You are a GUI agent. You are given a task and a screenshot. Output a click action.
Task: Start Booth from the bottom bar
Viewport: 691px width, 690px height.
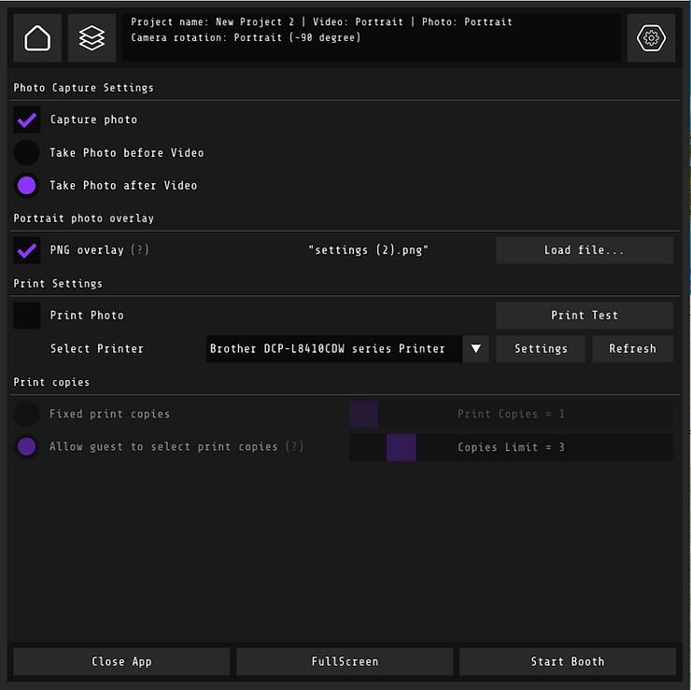coord(568,661)
